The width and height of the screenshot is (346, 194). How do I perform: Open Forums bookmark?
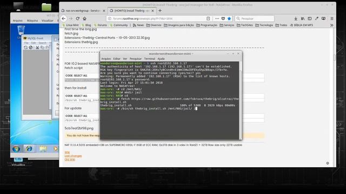101,25
